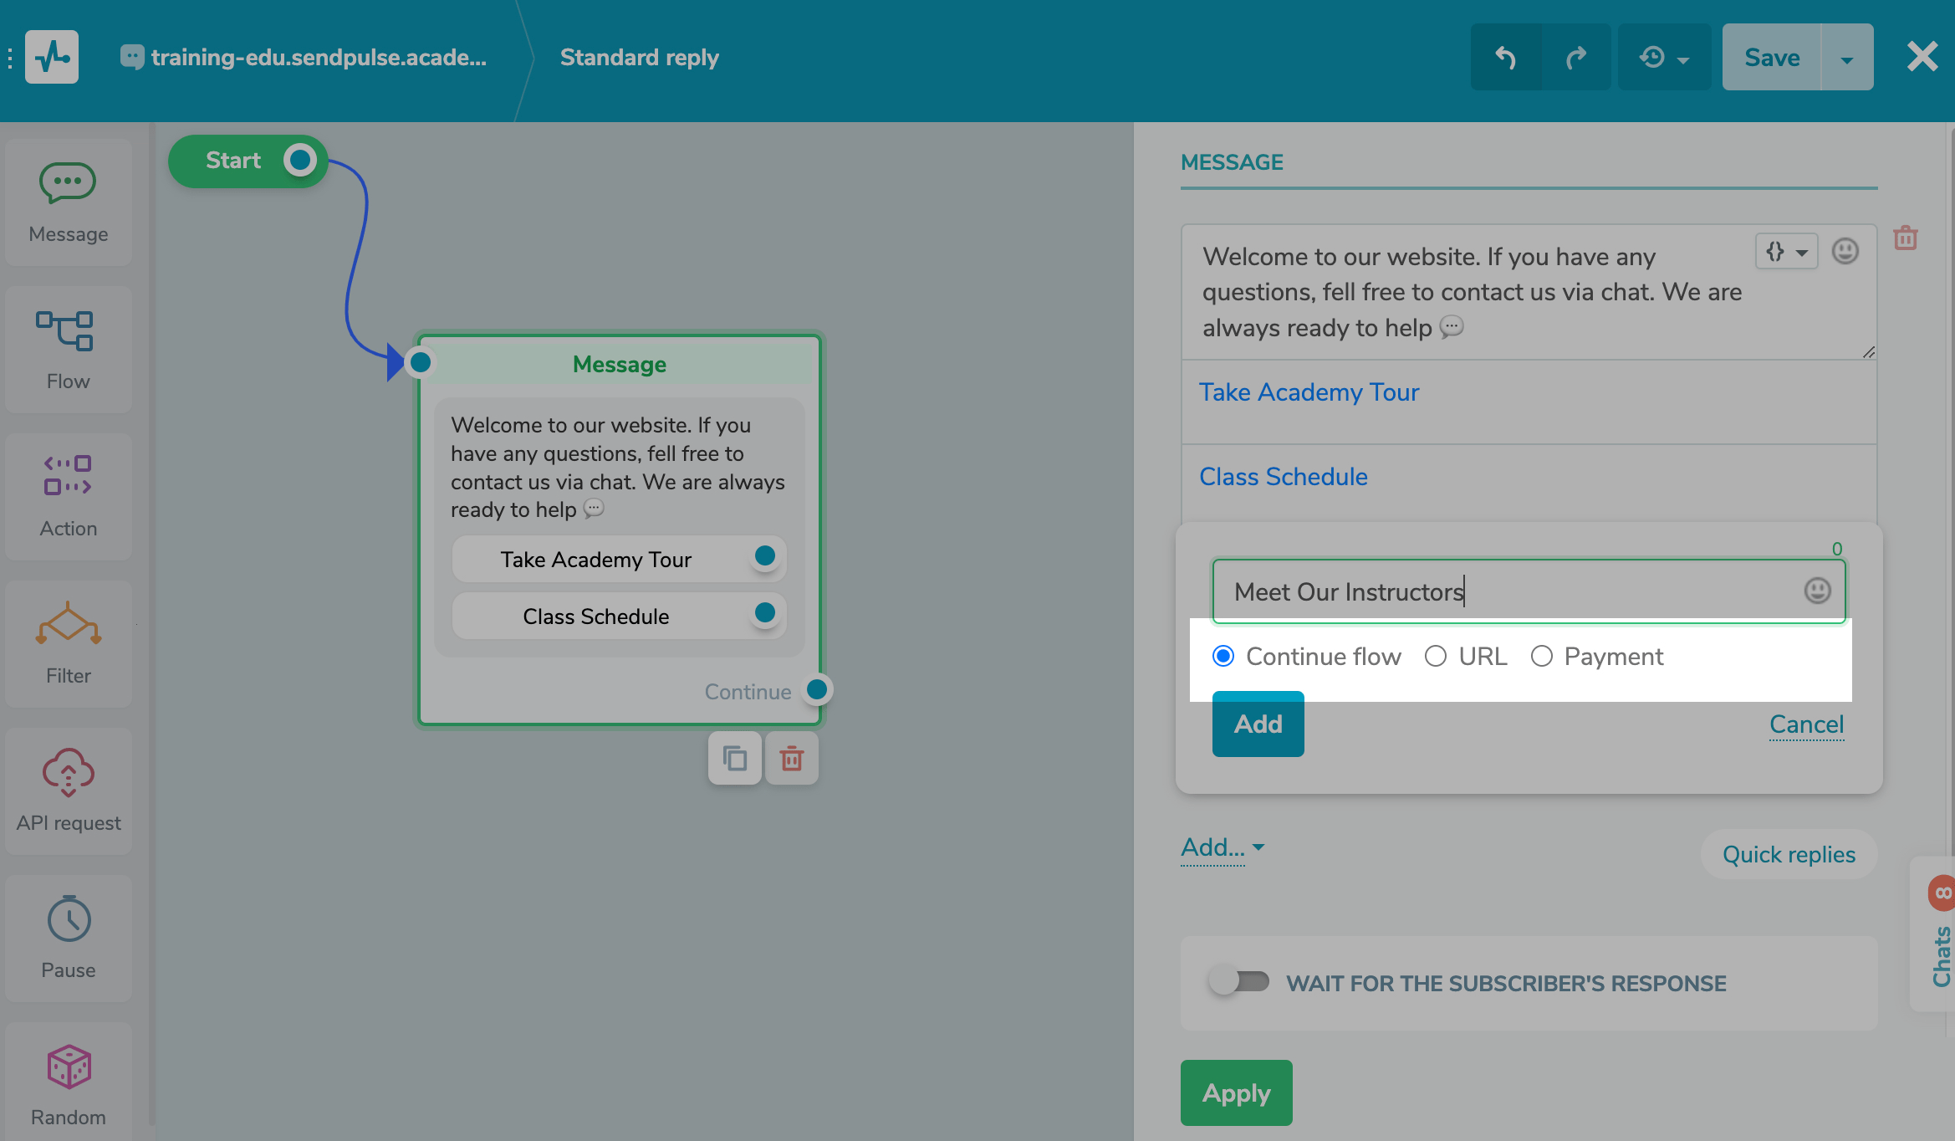Viewport: 1955px width, 1141px height.
Task: Select the Action element tool
Action: coord(67,495)
